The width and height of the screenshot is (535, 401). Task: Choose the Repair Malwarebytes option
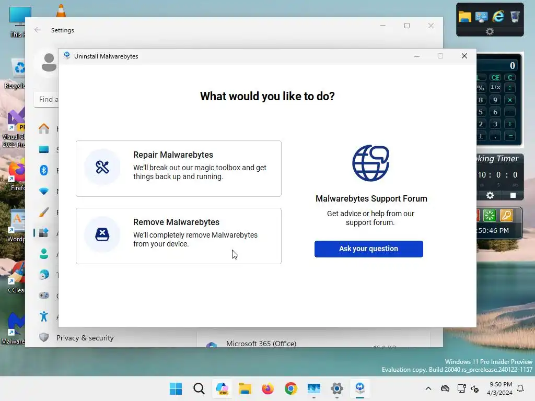(179, 169)
